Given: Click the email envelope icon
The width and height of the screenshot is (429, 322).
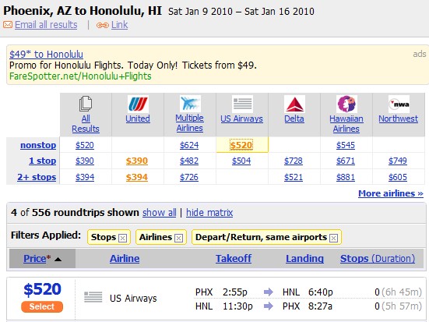Looking at the screenshot, I should point(8,25).
